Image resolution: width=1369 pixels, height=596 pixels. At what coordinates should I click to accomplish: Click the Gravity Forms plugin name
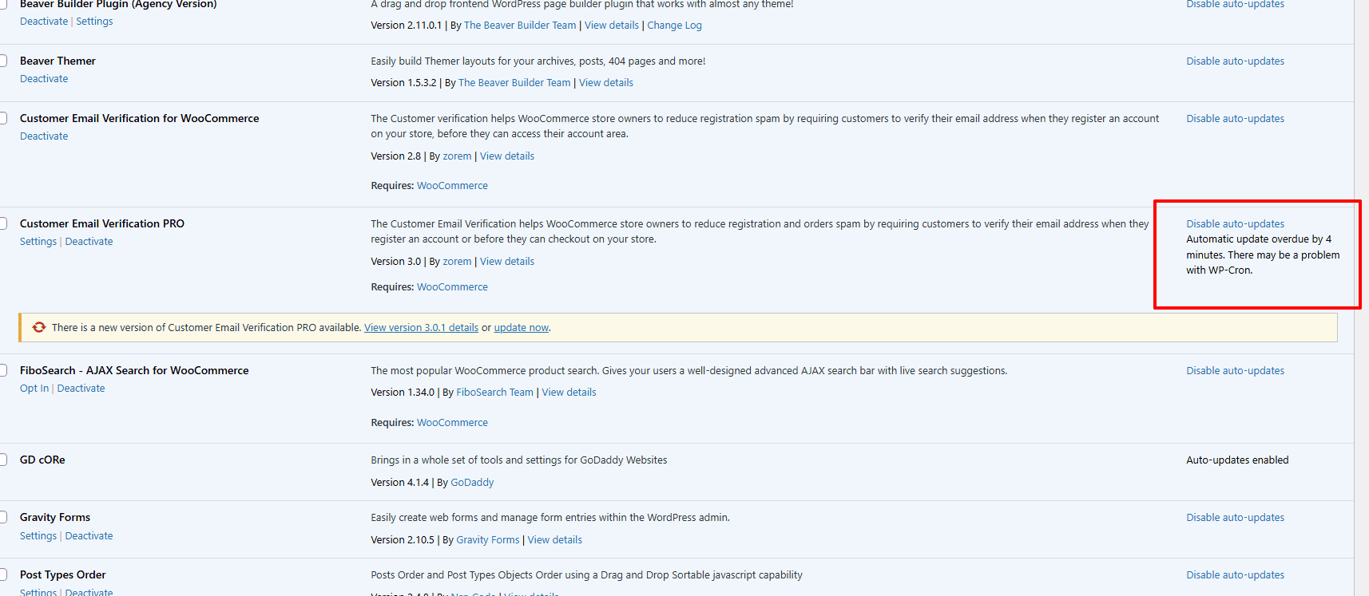point(55,517)
